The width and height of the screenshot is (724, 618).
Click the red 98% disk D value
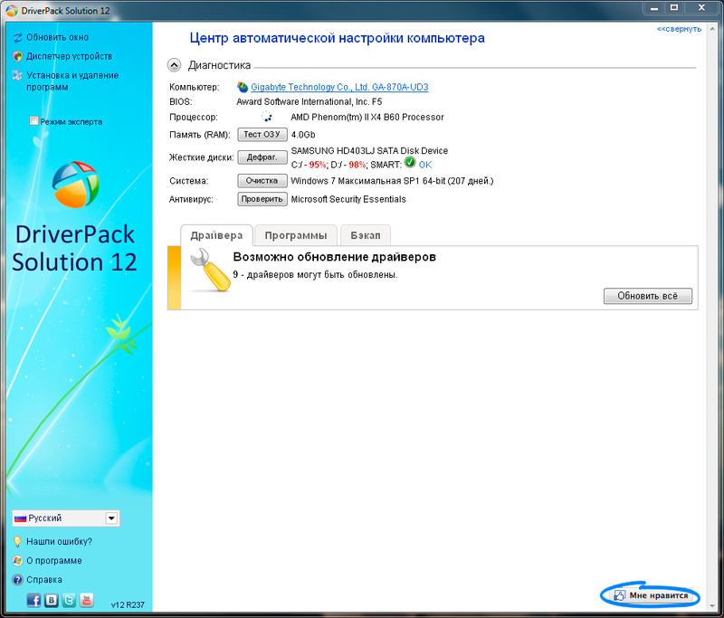pos(357,165)
